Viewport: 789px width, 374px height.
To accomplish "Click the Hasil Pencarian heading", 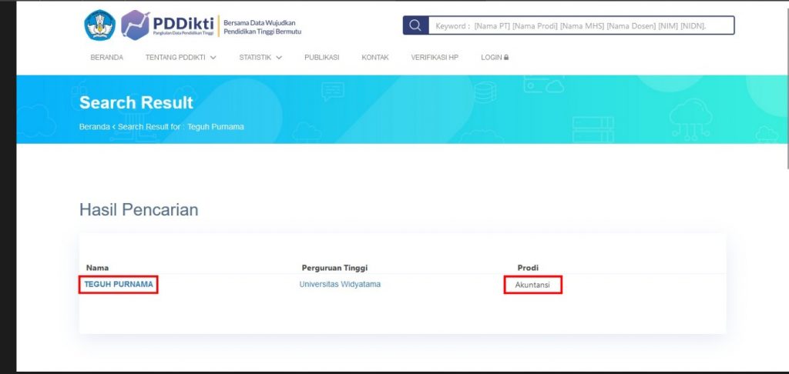I will coord(139,209).
